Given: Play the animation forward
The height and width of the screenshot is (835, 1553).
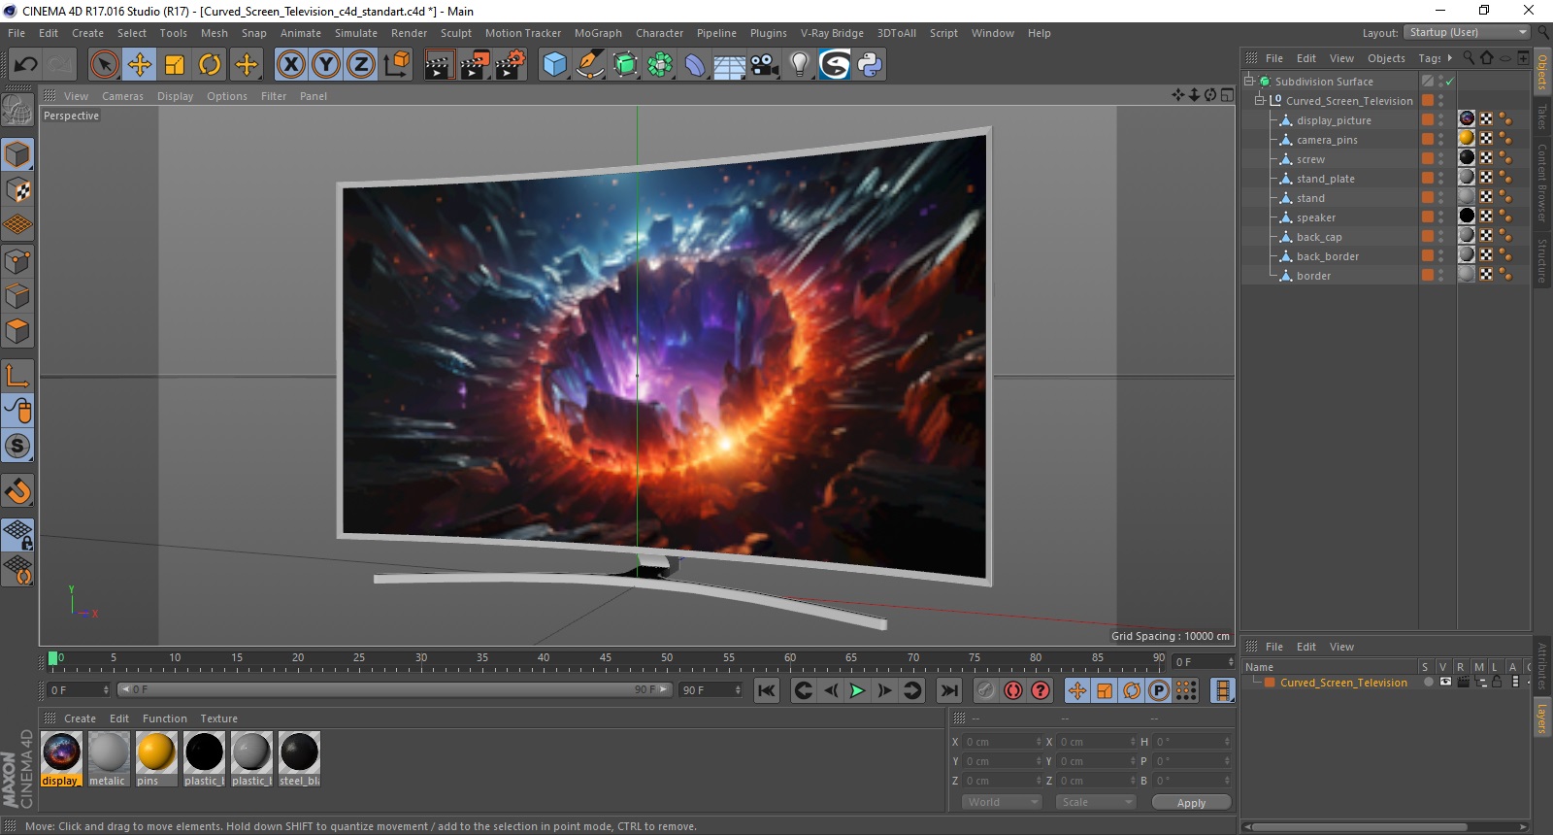Looking at the screenshot, I should (x=857, y=690).
